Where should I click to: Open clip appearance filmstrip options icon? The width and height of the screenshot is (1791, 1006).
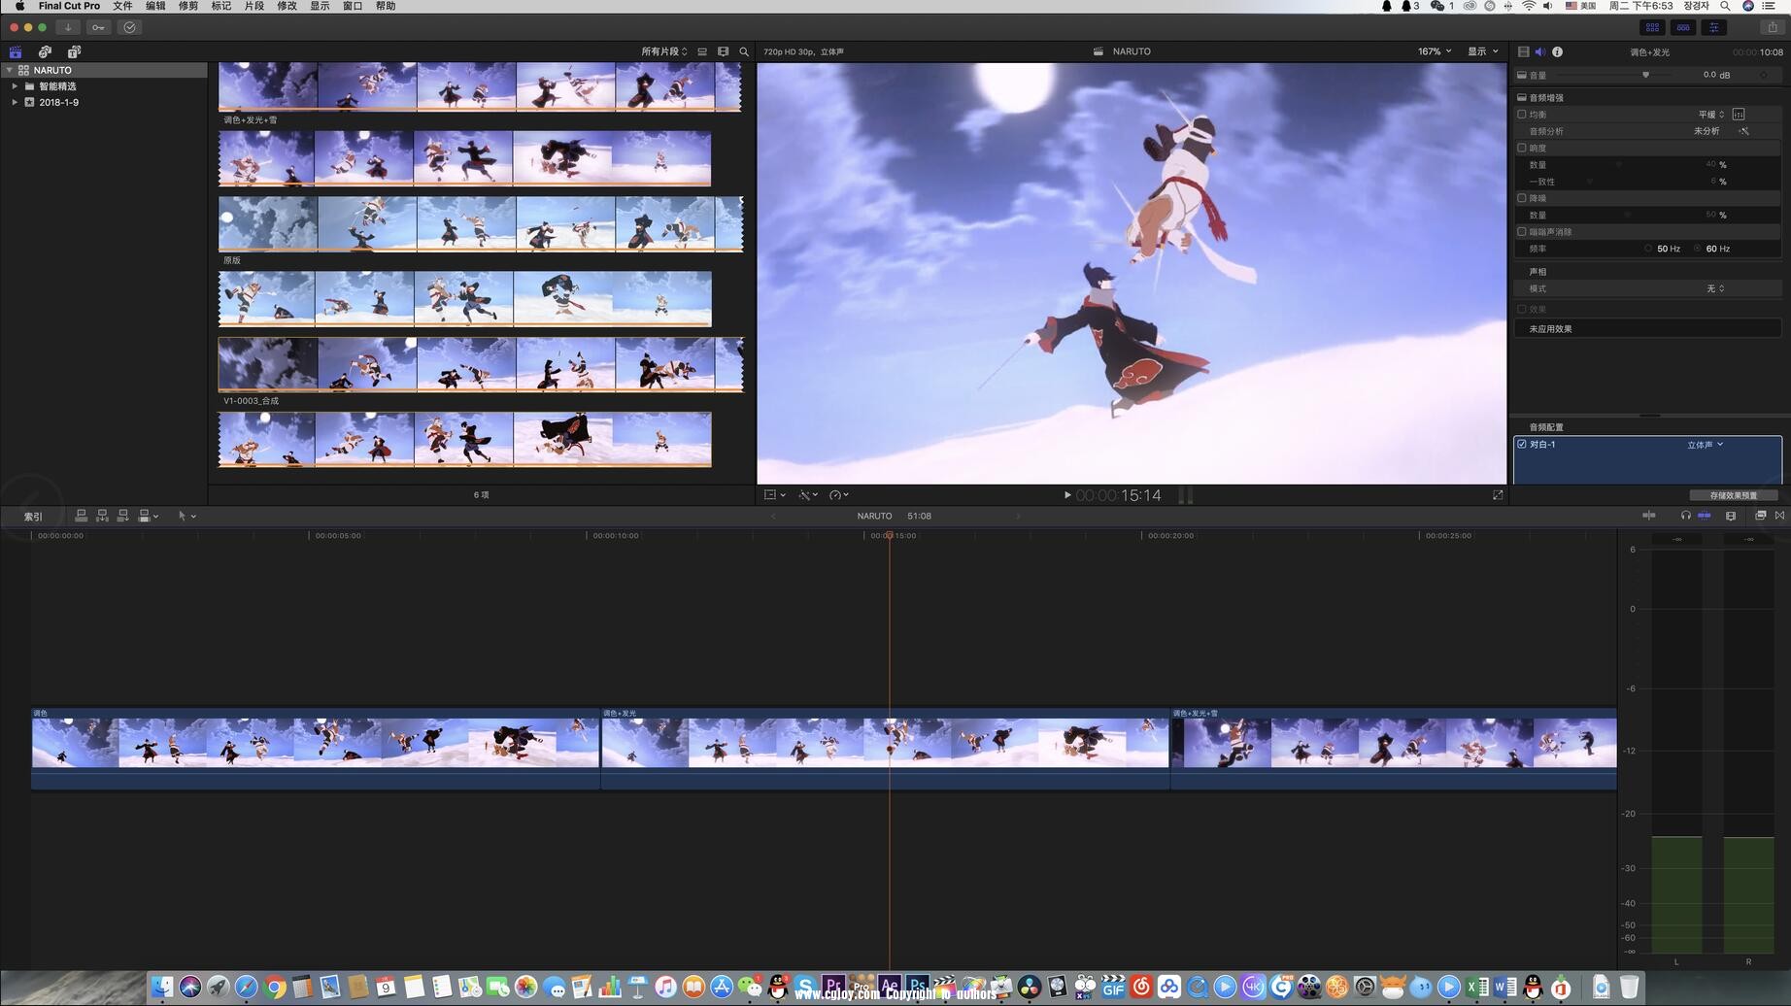[723, 51]
